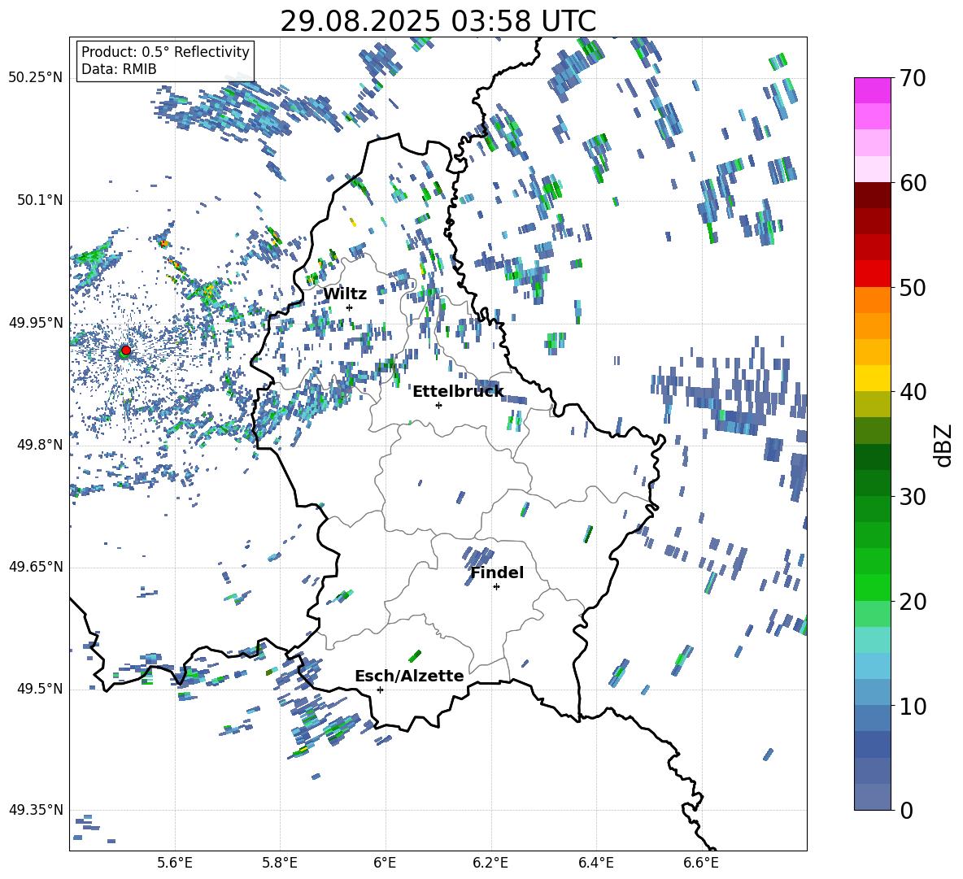Screen dimensions: 963x879
Task: Click the 5.8°E longitude label
Action: click(x=280, y=863)
